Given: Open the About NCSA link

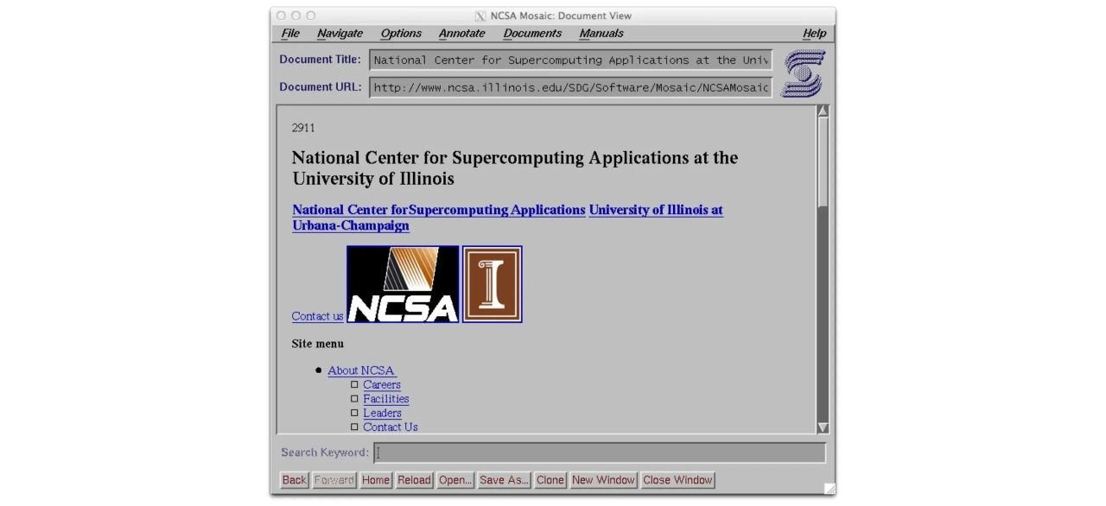Looking at the screenshot, I should (x=361, y=370).
